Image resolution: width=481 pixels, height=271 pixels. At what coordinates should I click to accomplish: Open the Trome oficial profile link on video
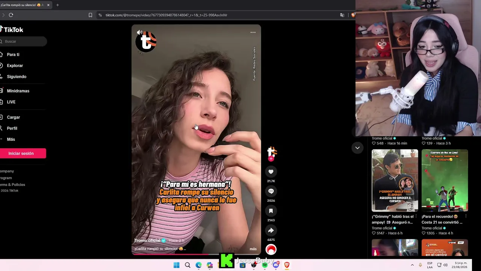tap(147, 241)
